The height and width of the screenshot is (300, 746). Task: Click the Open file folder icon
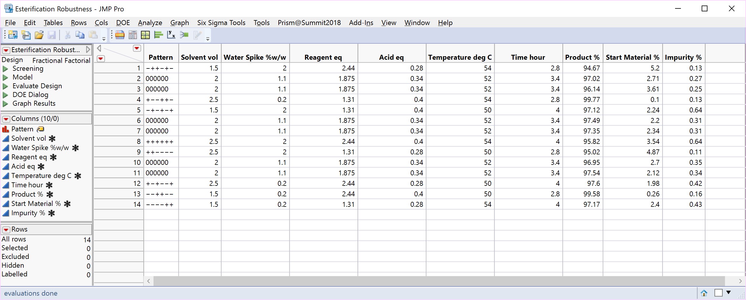39,35
